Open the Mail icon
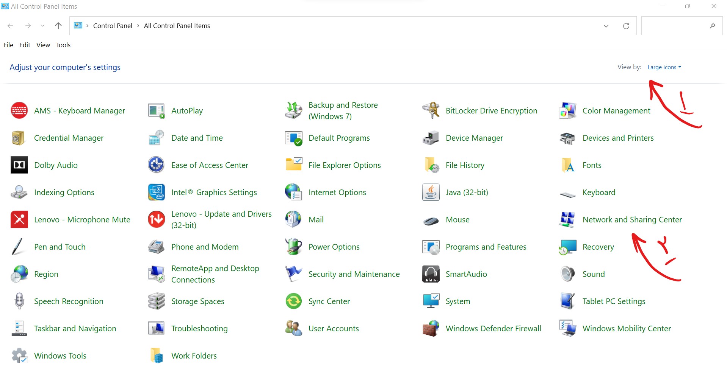Screen dimensions: 727x382 click(294, 219)
